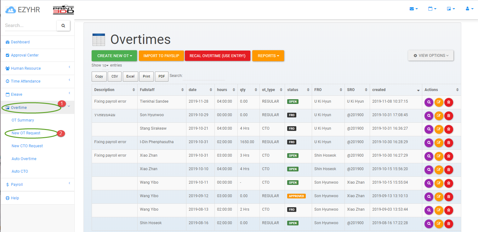The image size is (478, 232).
Task: Change the Show entries count selector
Action: [x=105, y=66]
